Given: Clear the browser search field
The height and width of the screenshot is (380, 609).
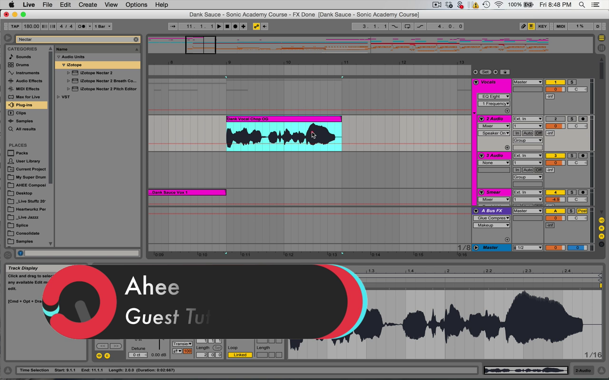Looking at the screenshot, I should pos(136,39).
